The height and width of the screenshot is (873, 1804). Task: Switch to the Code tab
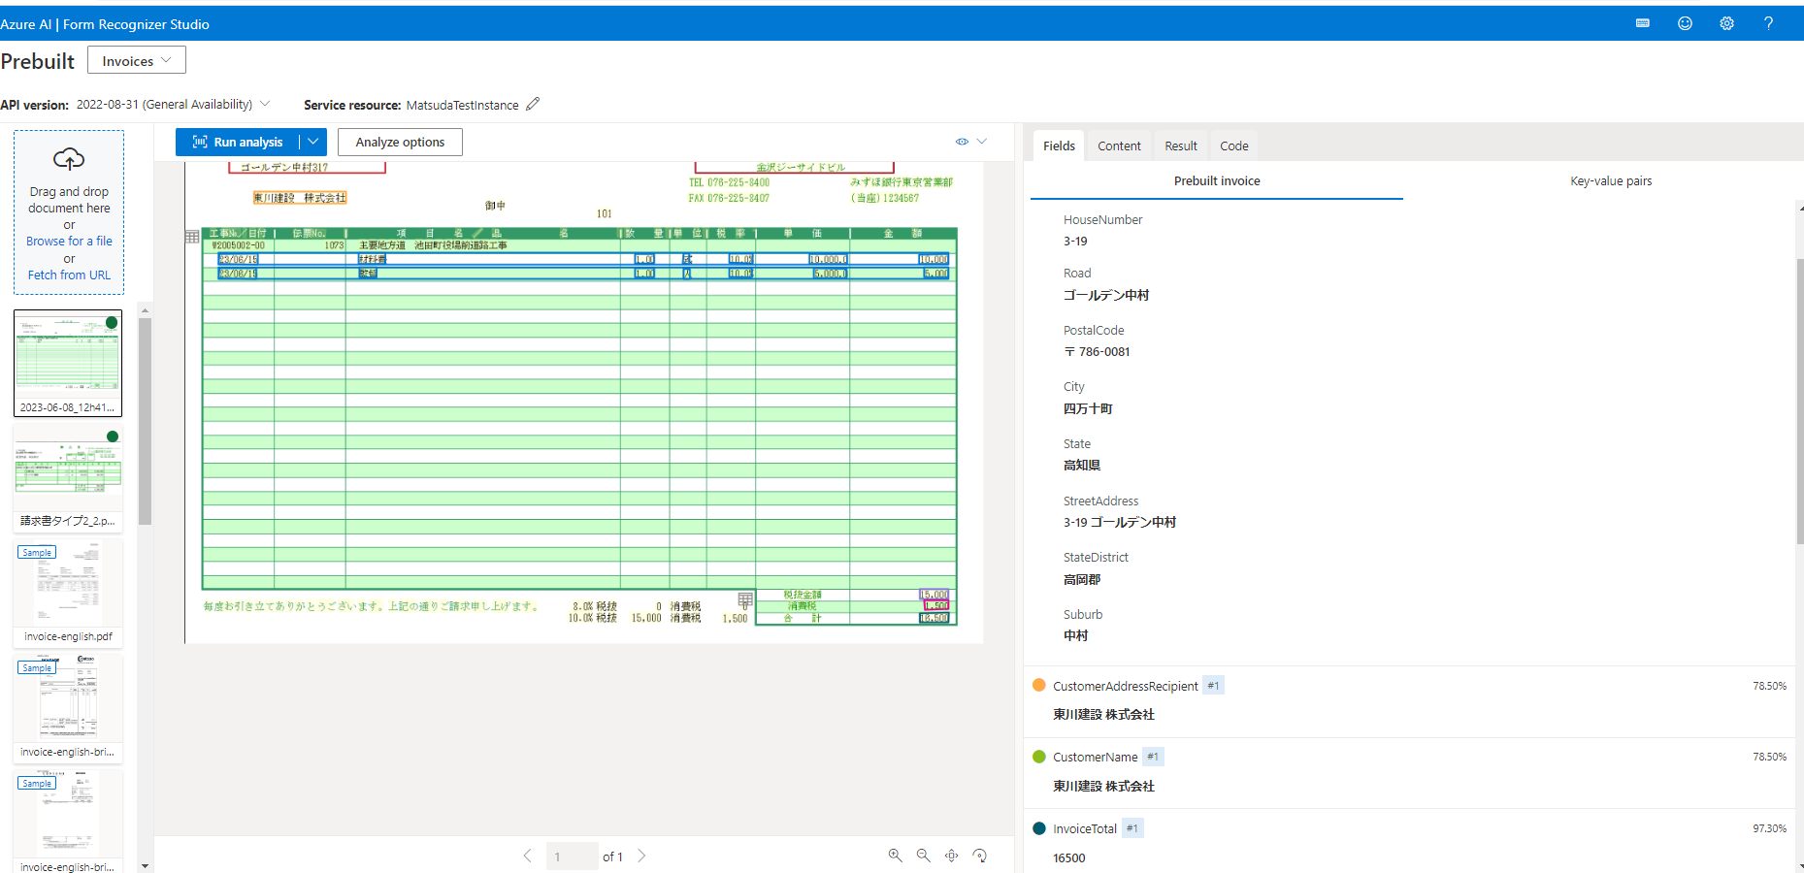pyautogui.click(x=1234, y=145)
